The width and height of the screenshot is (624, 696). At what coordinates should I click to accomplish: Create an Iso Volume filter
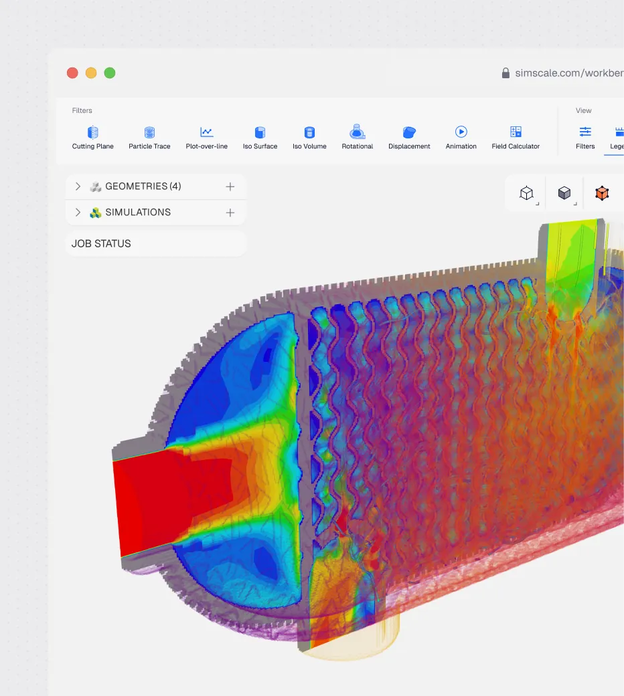pos(309,138)
